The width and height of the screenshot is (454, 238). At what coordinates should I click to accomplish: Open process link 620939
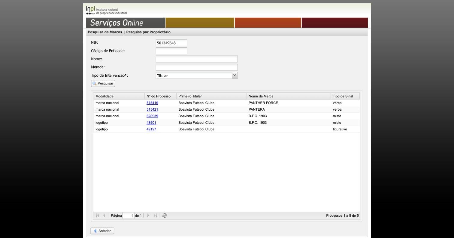[x=152, y=116]
